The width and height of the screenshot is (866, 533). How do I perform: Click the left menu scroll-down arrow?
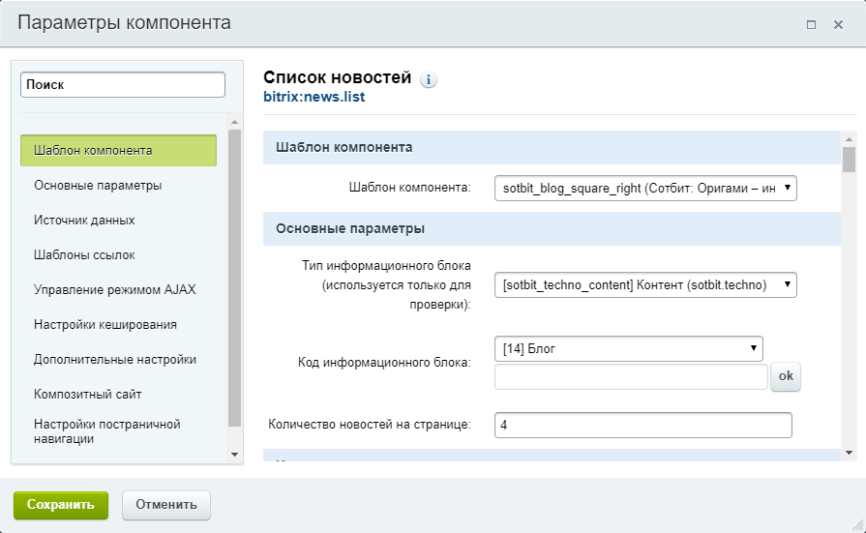[234, 454]
